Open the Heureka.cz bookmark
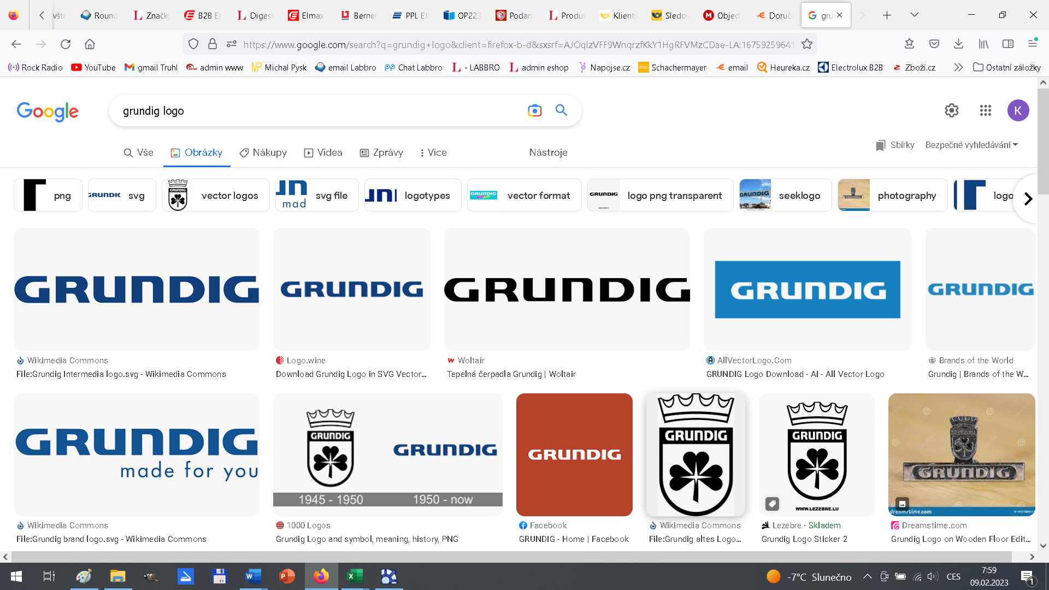 [783, 67]
